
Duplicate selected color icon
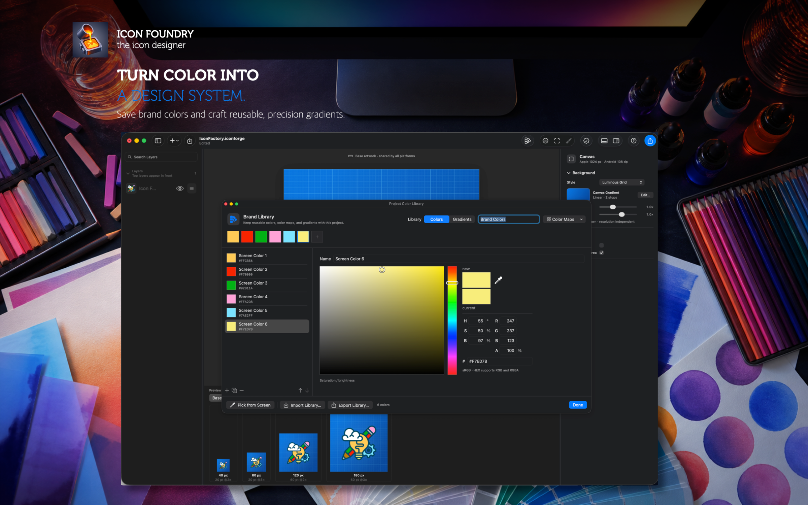(234, 391)
